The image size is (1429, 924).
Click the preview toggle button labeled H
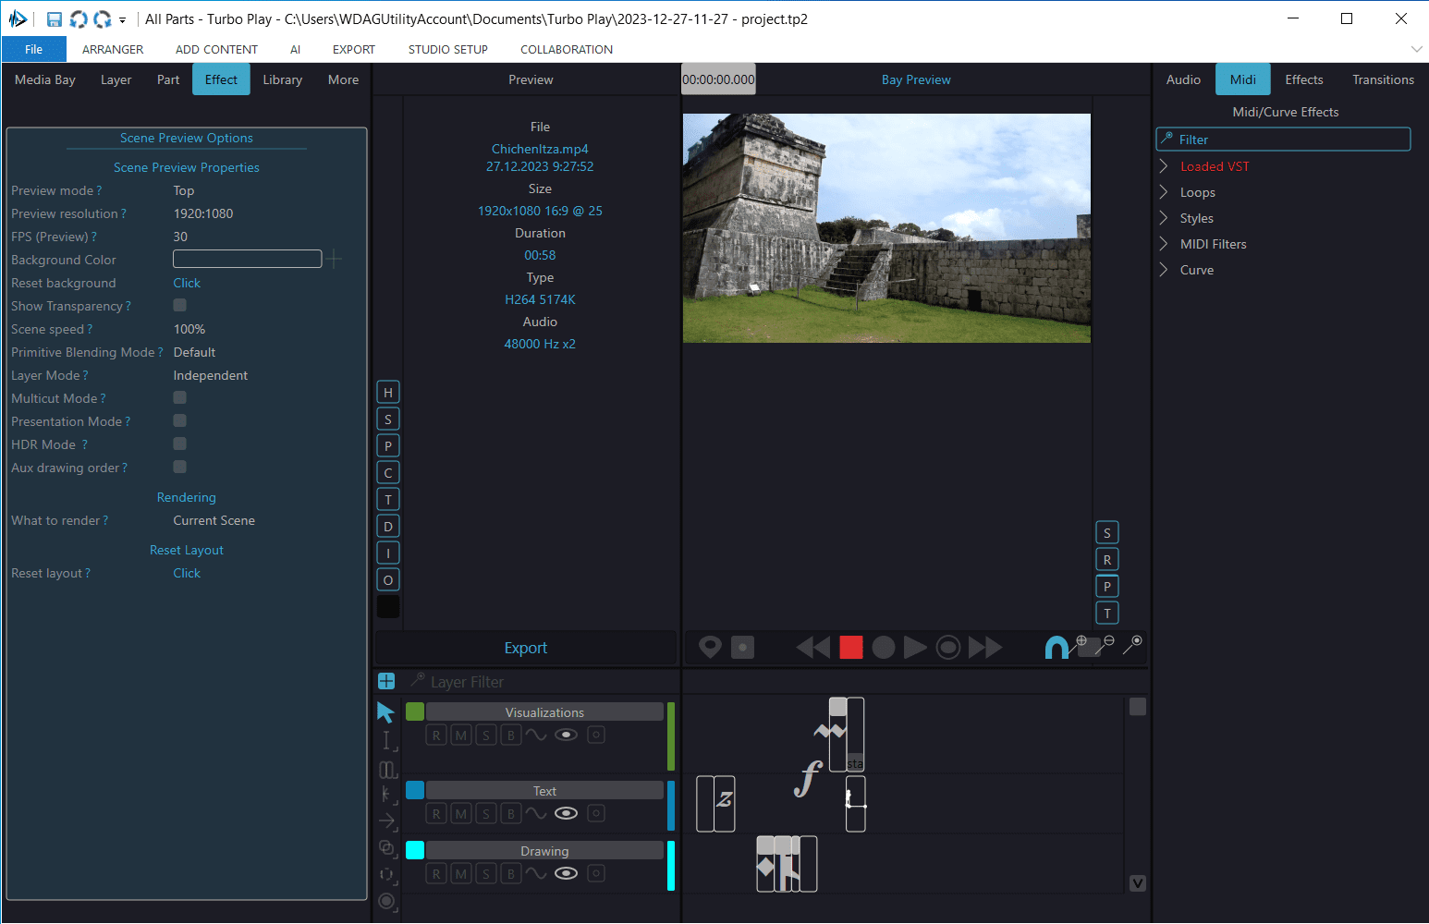(x=388, y=393)
